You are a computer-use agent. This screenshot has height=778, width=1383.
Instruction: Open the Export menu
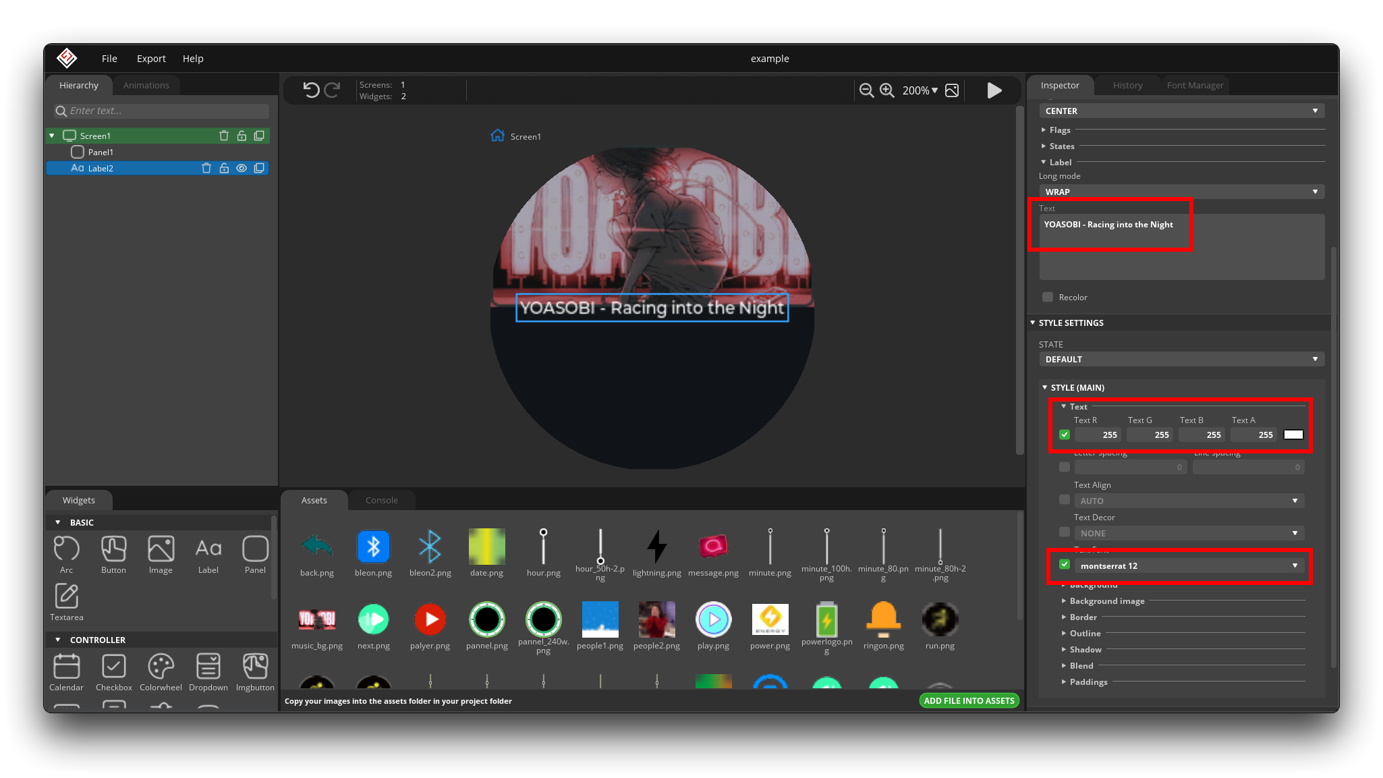click(x=151, y=59)
